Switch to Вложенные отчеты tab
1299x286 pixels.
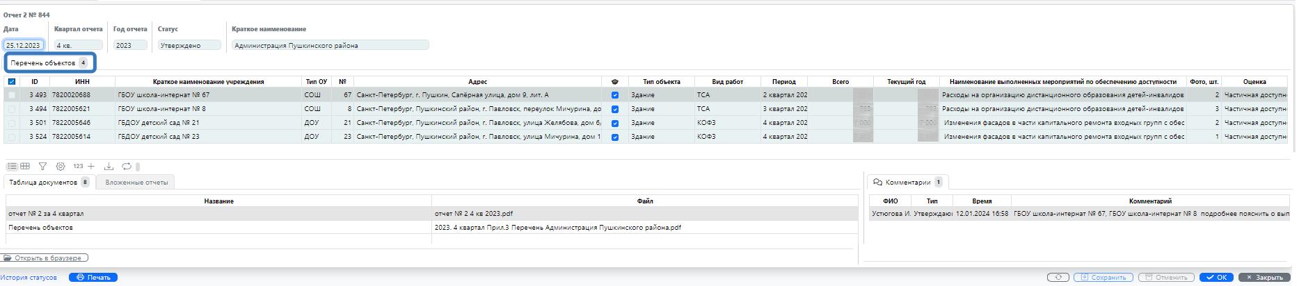click(136, 183)
